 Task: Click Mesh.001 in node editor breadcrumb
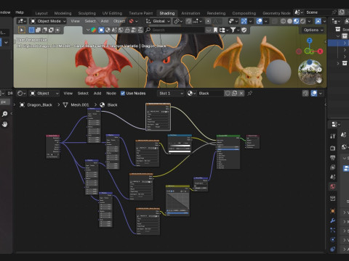pos(79,105)
